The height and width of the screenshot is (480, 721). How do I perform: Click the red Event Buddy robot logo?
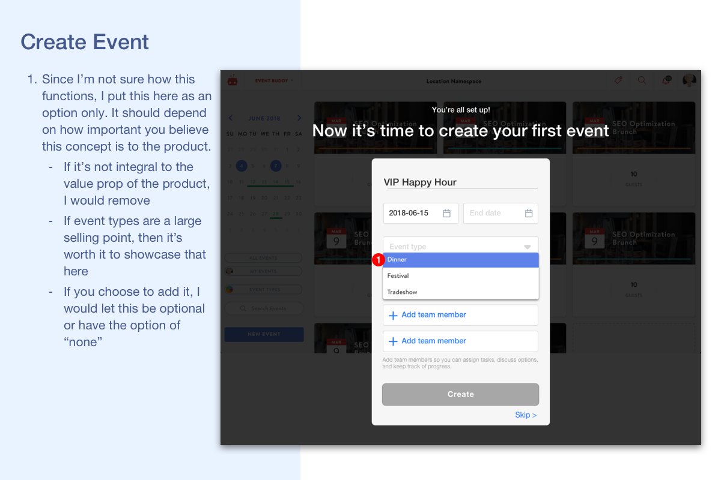coord(233,80)
